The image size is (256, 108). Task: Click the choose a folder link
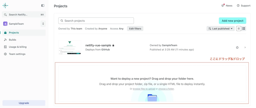point(166,89)
